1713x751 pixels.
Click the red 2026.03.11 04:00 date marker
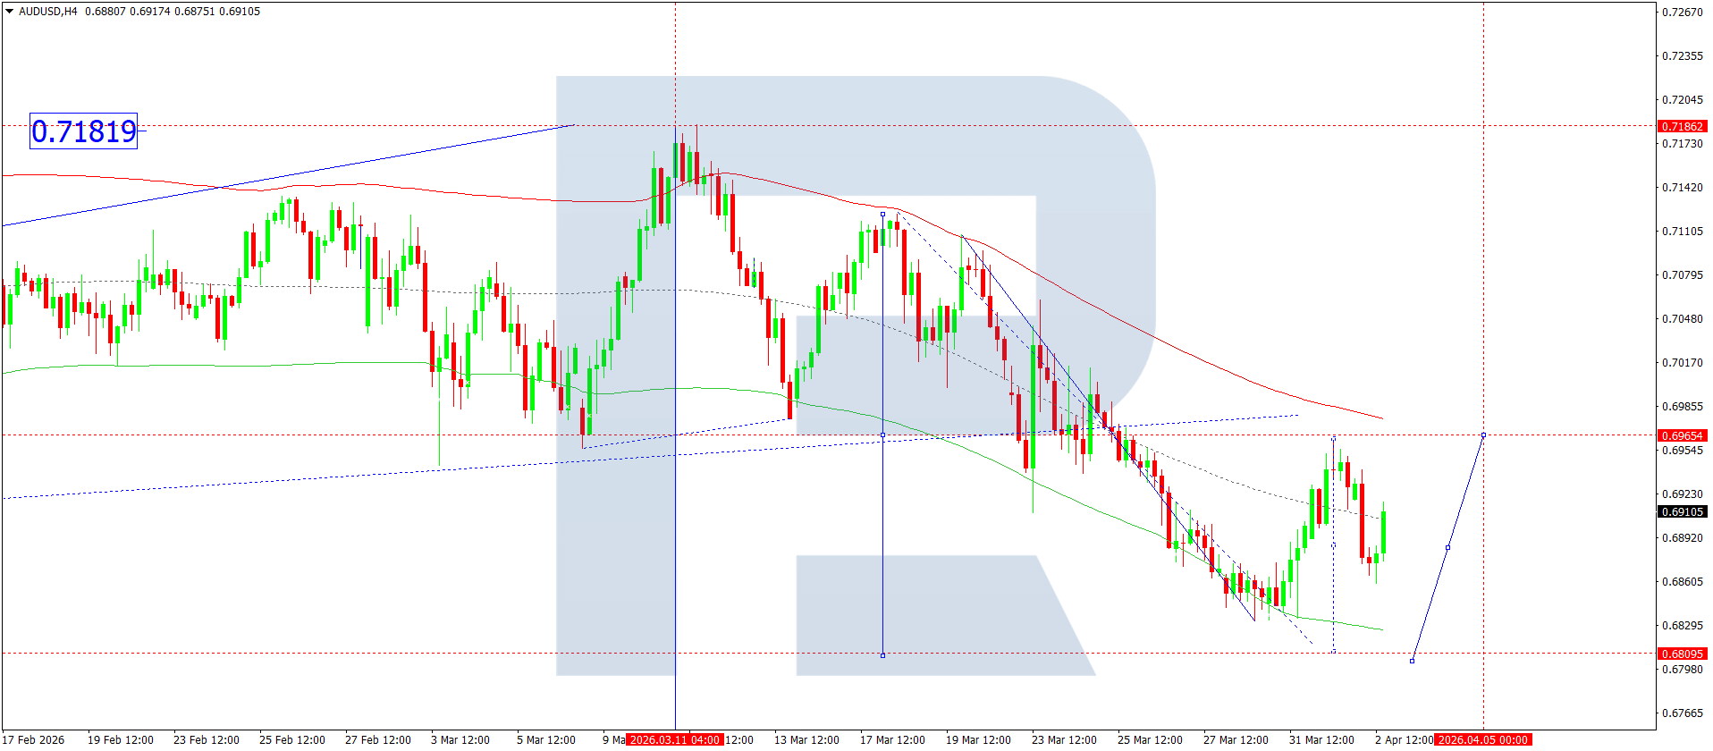674,739
